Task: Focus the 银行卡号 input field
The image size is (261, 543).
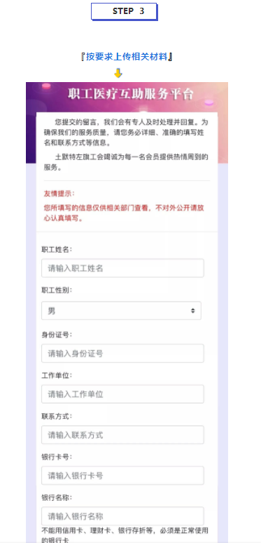Action: coord(122,476)
